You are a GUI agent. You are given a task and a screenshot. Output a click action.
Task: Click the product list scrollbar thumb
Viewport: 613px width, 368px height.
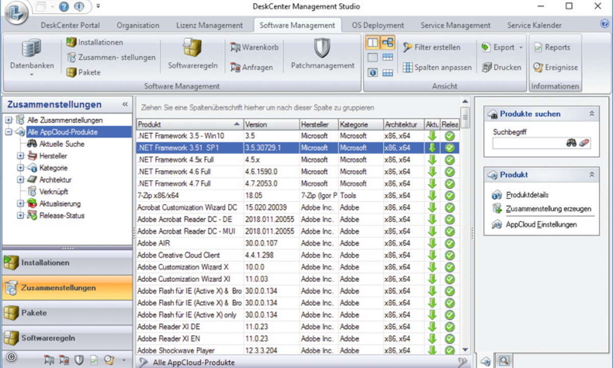point(464,117)
